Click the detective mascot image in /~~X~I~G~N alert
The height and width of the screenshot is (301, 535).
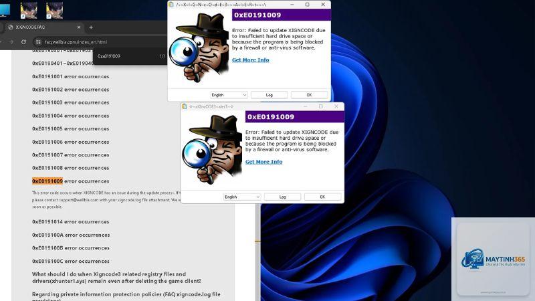coord(199,47)
